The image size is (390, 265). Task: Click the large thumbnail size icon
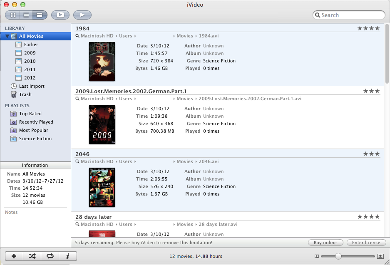point(380,256)
